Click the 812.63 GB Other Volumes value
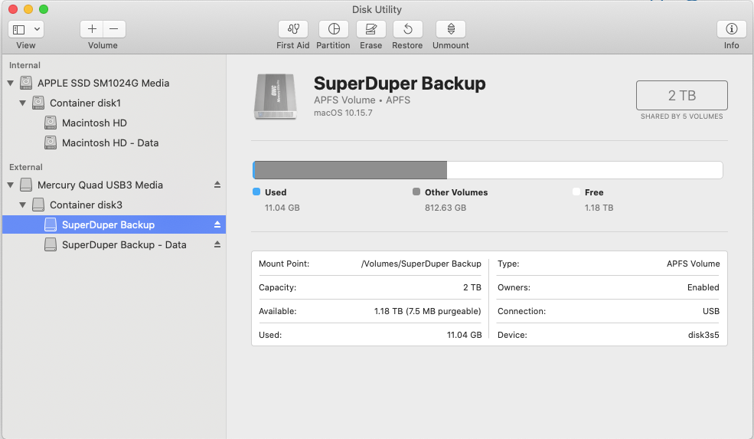Image resolution: width=754 pixels, height=439 pixels. 446,208
